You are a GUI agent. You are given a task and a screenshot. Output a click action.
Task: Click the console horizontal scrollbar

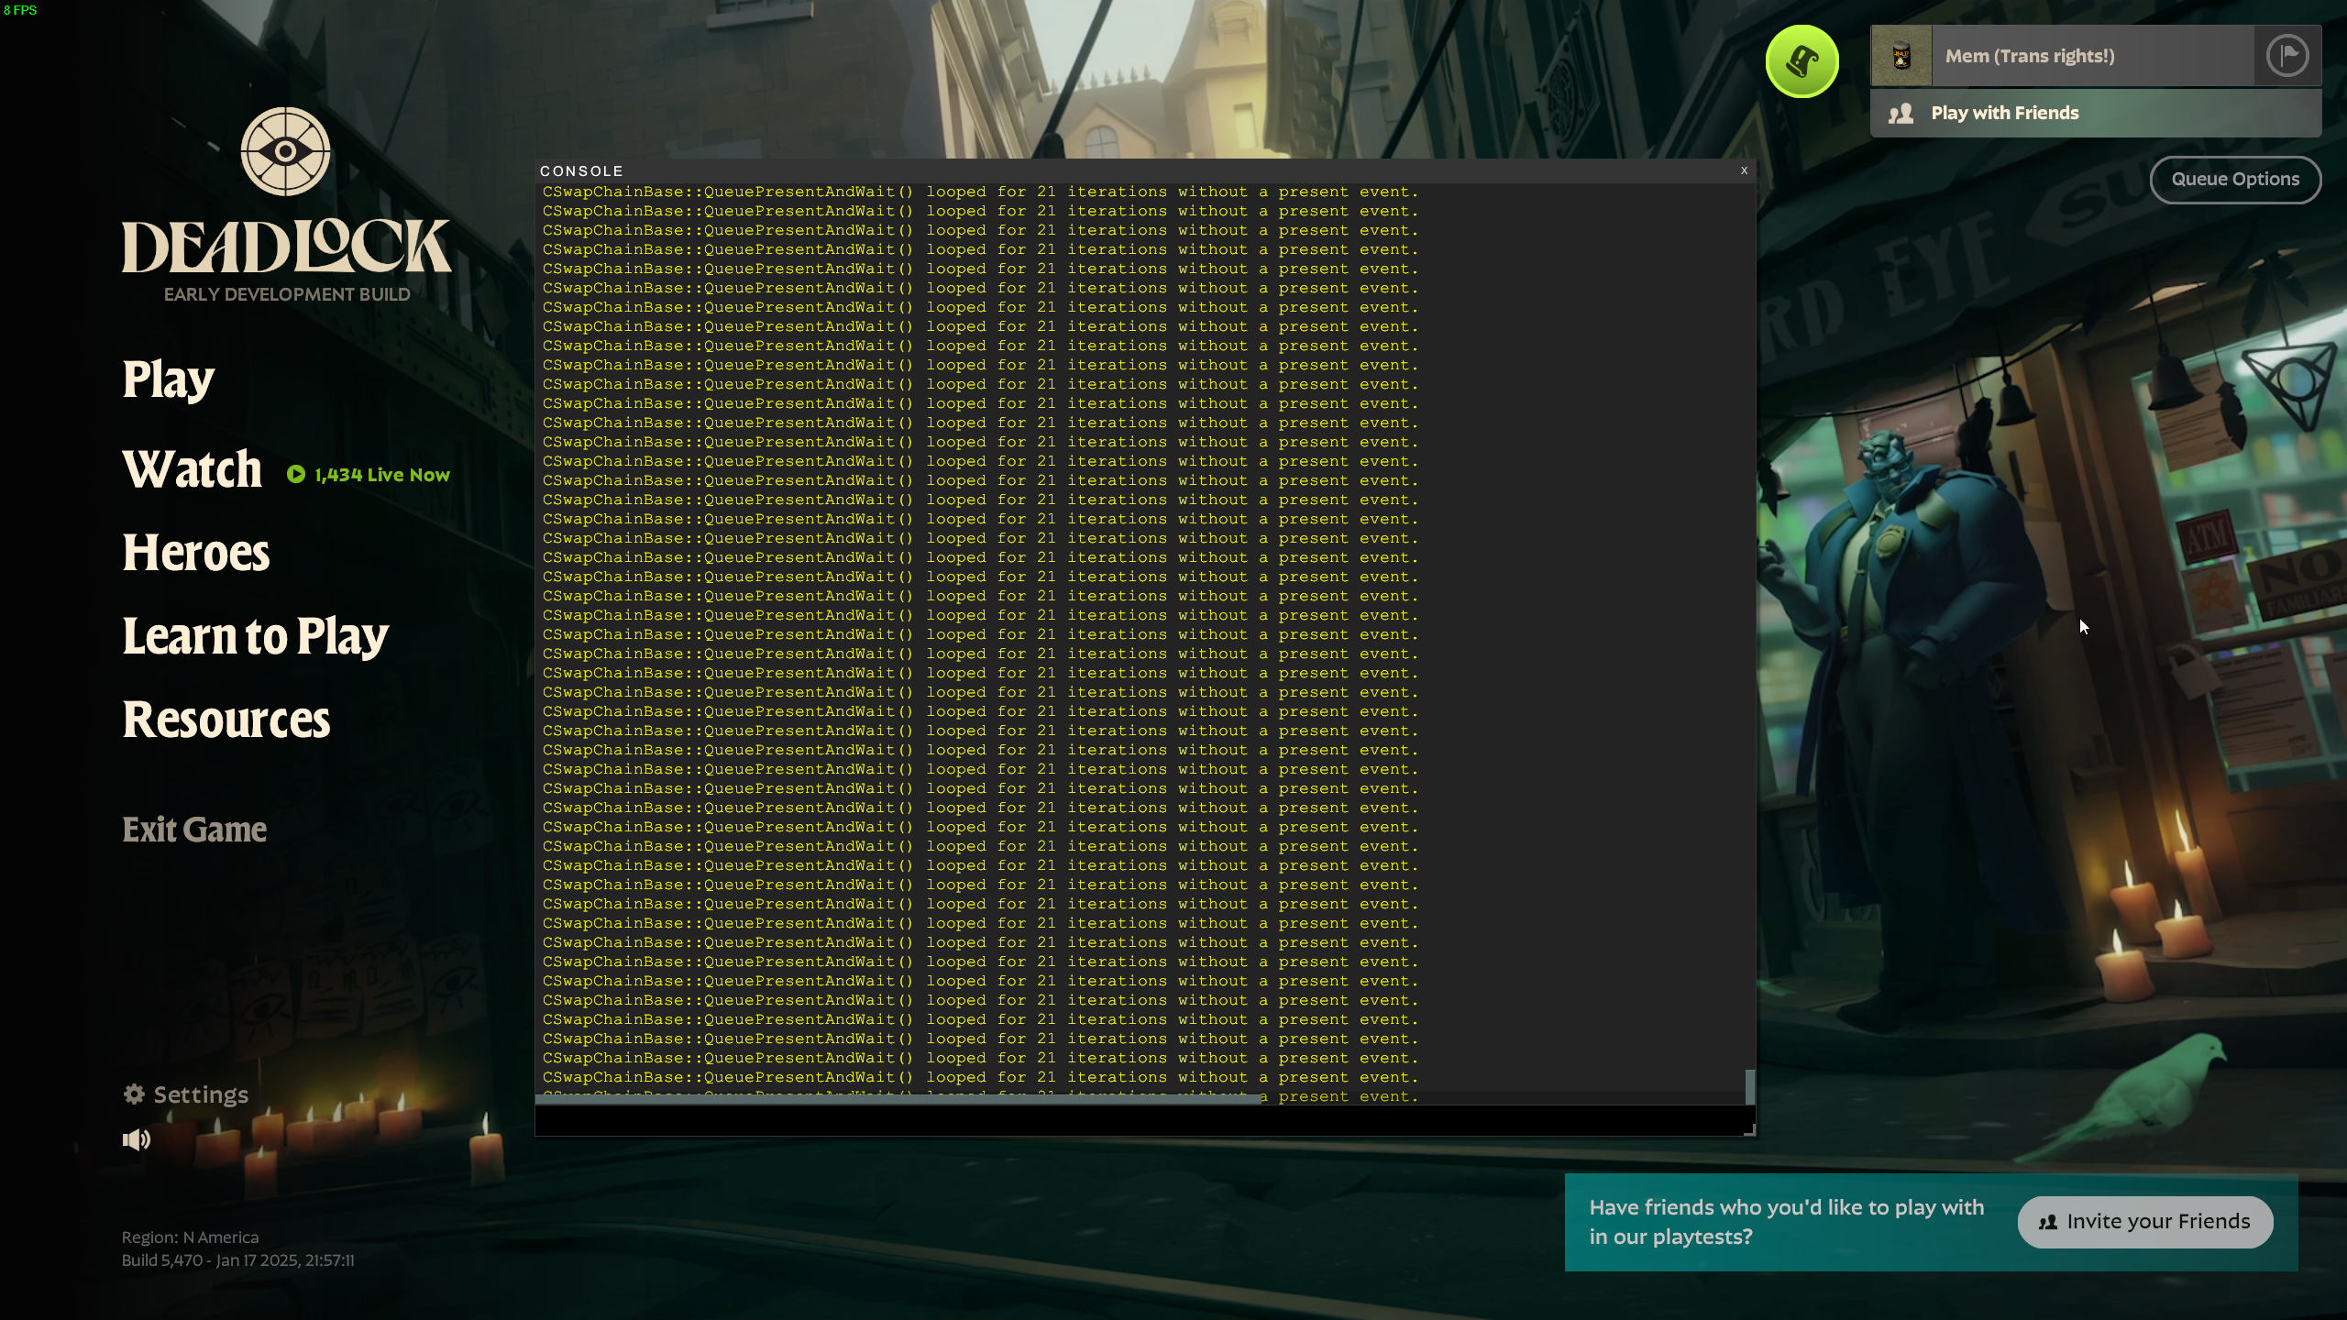click(x=898, y=1099)
